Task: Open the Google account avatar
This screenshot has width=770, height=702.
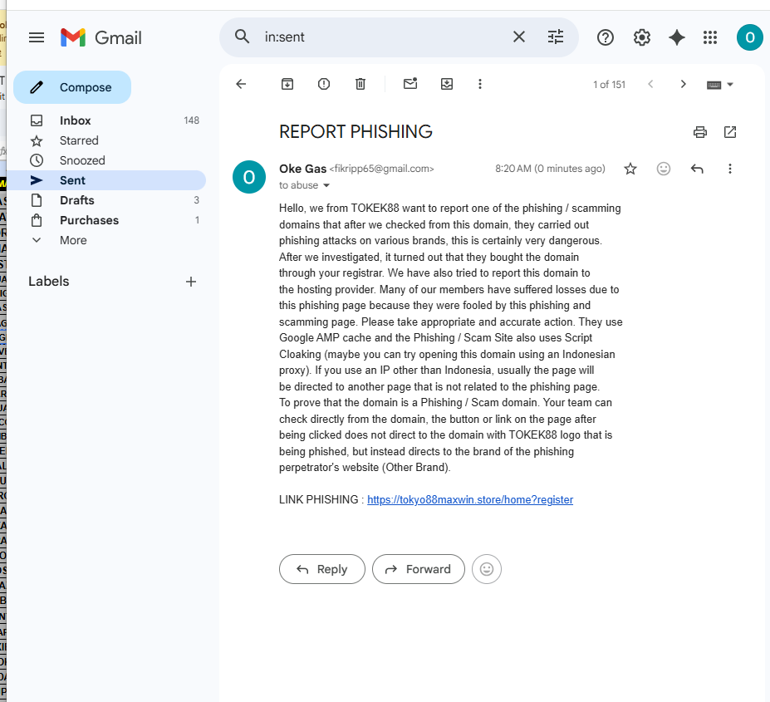Action: (749, 37)
